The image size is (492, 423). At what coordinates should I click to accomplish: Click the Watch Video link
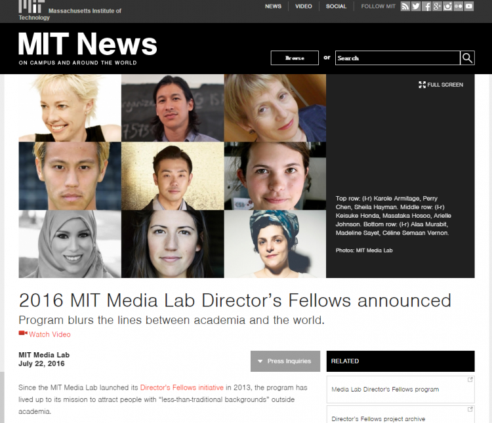pyautogui.click(x=50, y=334)
